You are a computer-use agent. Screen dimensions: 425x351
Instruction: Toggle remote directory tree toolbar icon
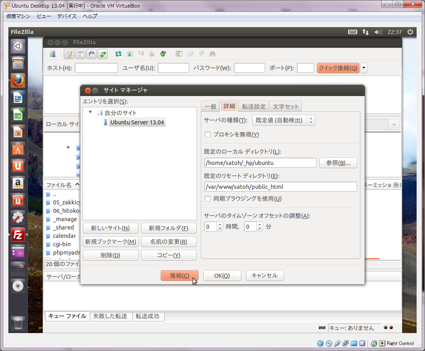92,54
